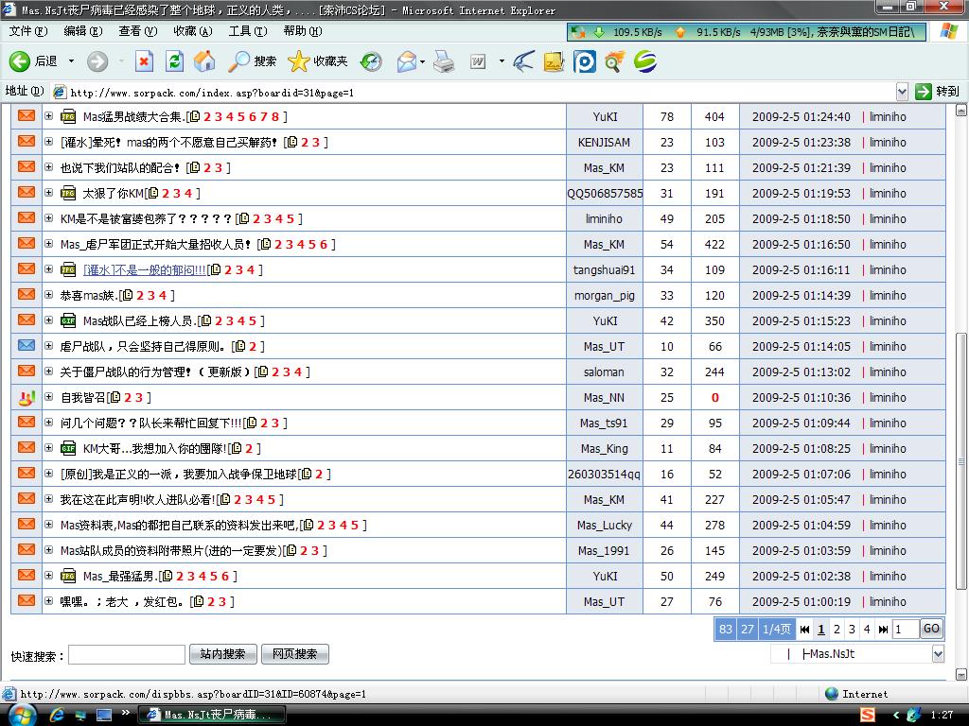Click the Refresh page icon
Image resolution: width=969 pixels, height=726 pixels.
point(174,61)
